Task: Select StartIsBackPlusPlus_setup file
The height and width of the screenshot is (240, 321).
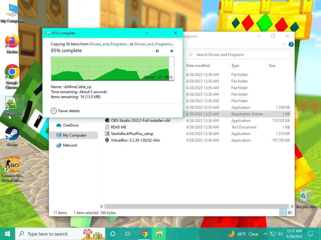Action: (x=132, y=134)
